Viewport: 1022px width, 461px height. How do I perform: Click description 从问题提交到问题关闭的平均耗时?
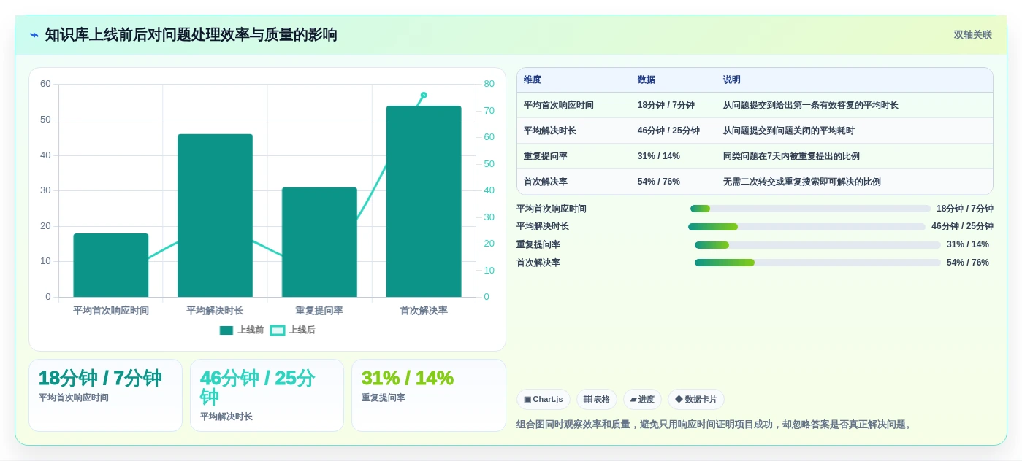[x=789, y=131]
